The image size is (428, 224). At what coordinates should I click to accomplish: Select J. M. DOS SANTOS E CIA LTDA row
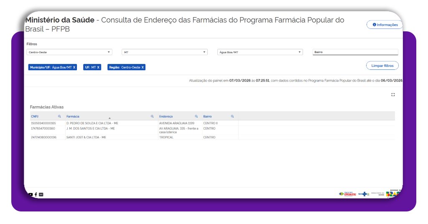tap(91, 128)
